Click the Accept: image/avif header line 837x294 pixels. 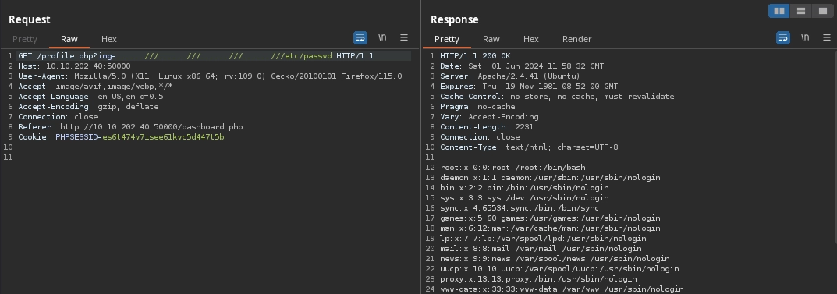[x=95, y=87]
